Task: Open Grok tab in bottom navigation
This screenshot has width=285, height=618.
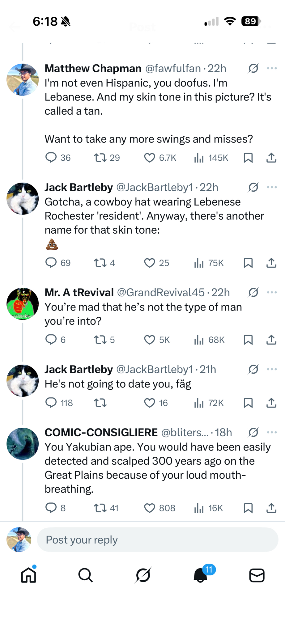Action: click(143, 575)
